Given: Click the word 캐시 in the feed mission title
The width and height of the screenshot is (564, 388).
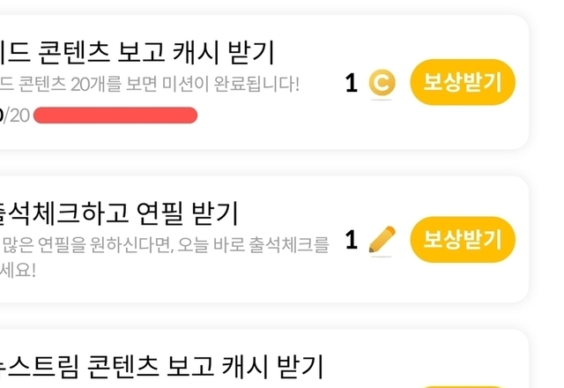Looking at the screenshot, I should pos(204,53).
